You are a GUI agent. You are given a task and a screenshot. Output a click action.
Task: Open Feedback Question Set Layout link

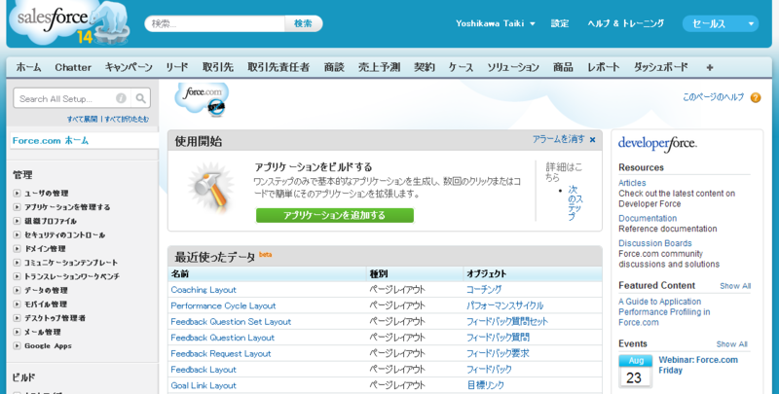point(231,322)
